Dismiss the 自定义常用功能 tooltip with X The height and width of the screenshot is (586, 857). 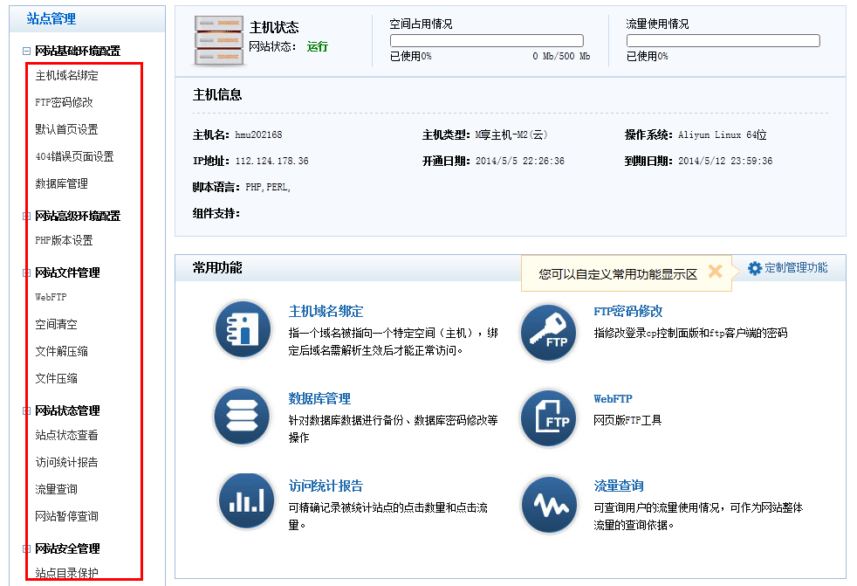pos(715,272)
